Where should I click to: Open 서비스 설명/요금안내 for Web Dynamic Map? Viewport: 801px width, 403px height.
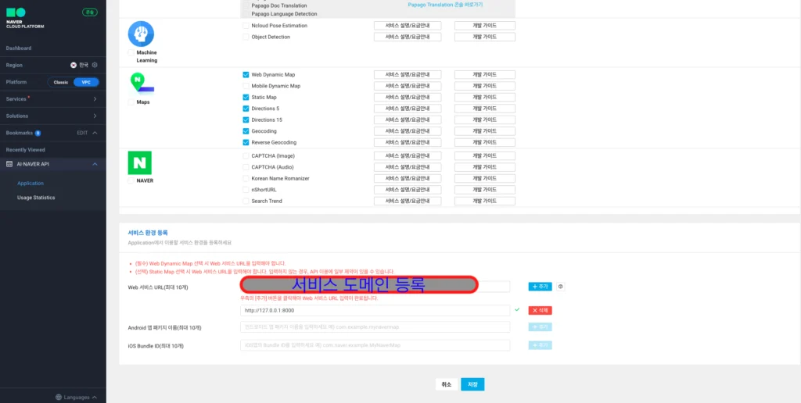coord(407,74)
